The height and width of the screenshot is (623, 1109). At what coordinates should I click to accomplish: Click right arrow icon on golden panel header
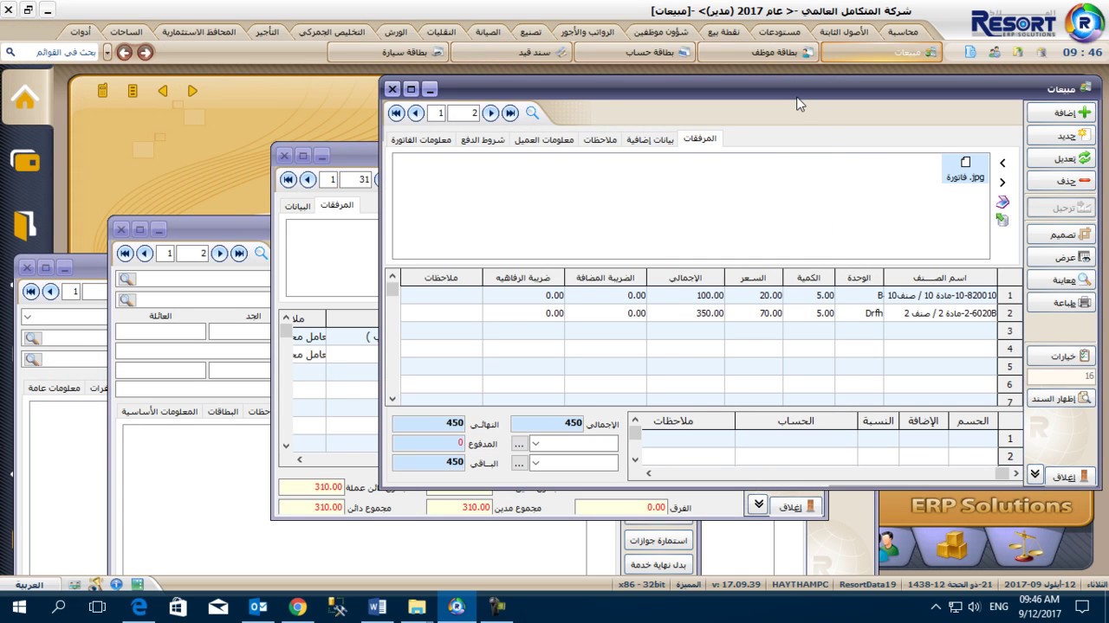point(192,91)
